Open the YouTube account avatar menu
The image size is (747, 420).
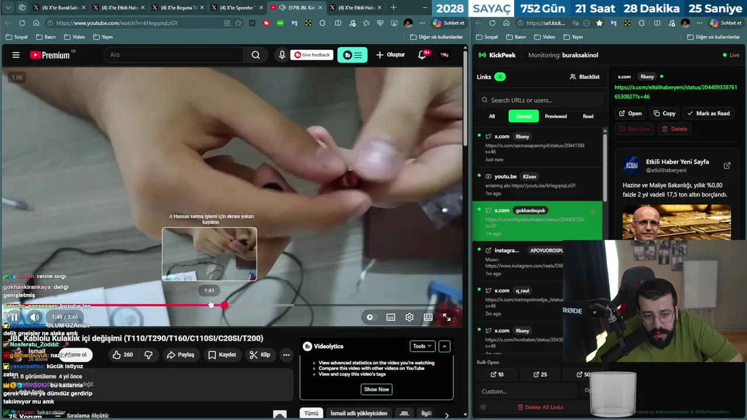click(x=445, y=55)
